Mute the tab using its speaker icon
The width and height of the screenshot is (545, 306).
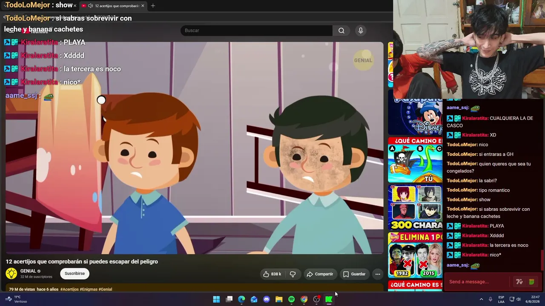[x=90, y=6]
